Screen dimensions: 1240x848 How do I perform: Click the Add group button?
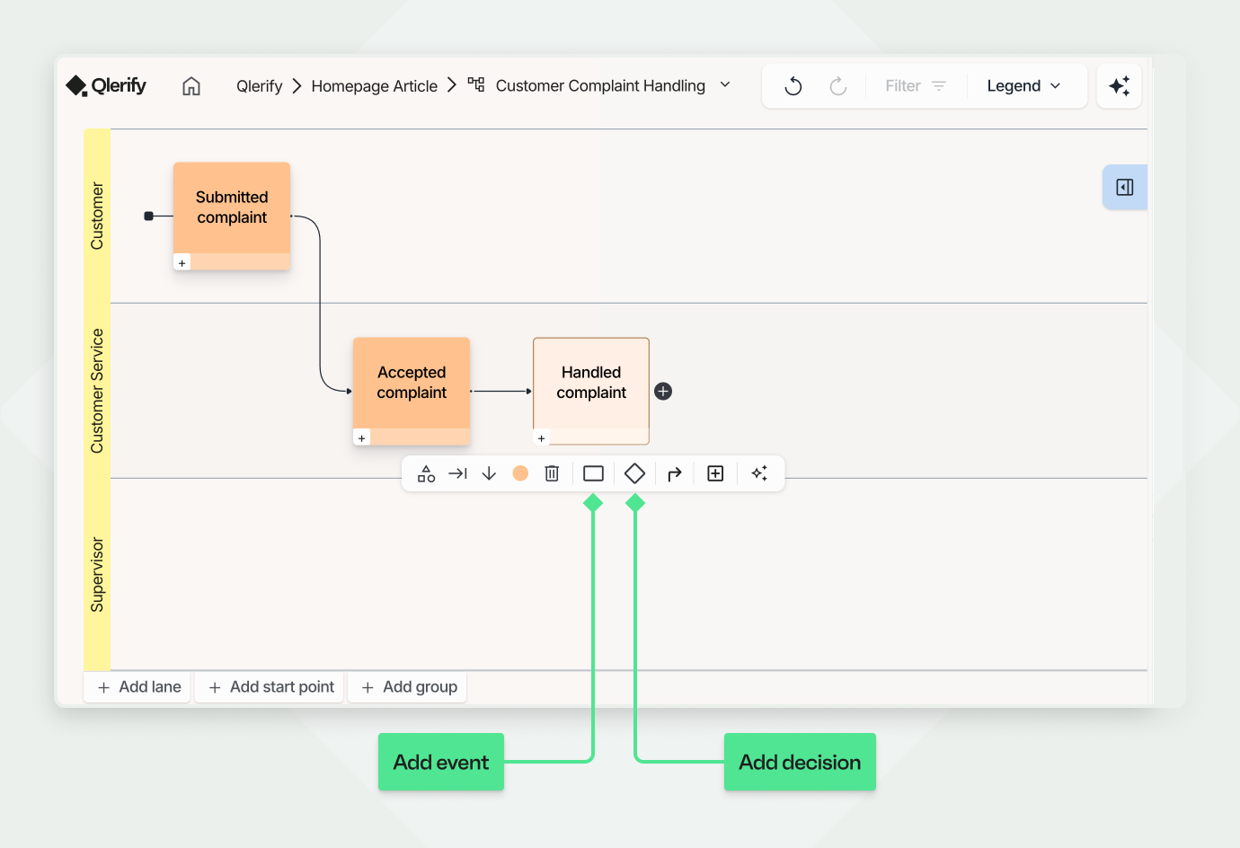tap(408, 687)
